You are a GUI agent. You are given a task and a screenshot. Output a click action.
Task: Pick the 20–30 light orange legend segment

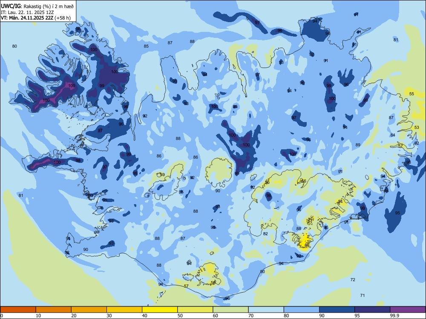(89, 310)
